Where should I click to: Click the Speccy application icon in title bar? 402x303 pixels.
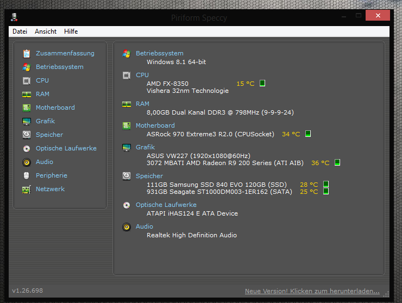(x=14, y=17)
